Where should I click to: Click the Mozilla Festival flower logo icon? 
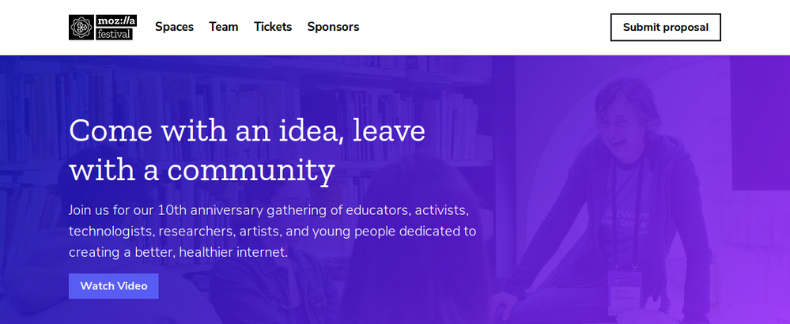coord(81,27)
